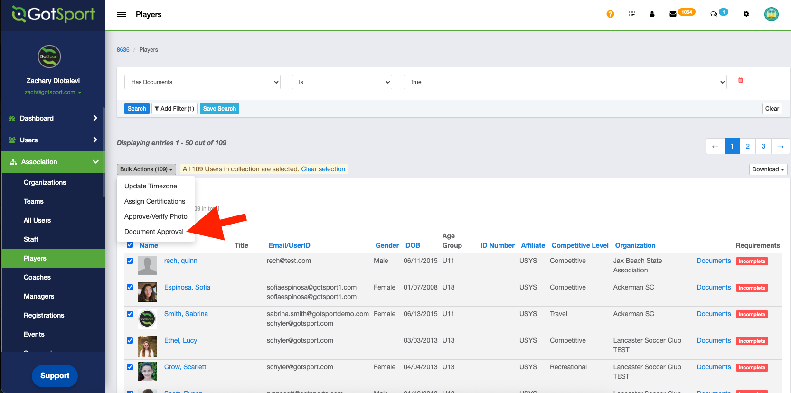
Task: Toggle the select-all checkbox beside Name header
Action: pos(130,245)
